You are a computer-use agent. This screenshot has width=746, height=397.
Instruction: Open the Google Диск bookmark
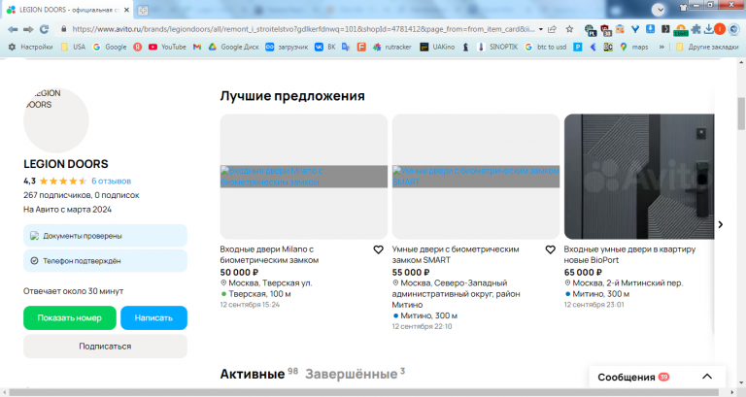[x=233, y=47]
